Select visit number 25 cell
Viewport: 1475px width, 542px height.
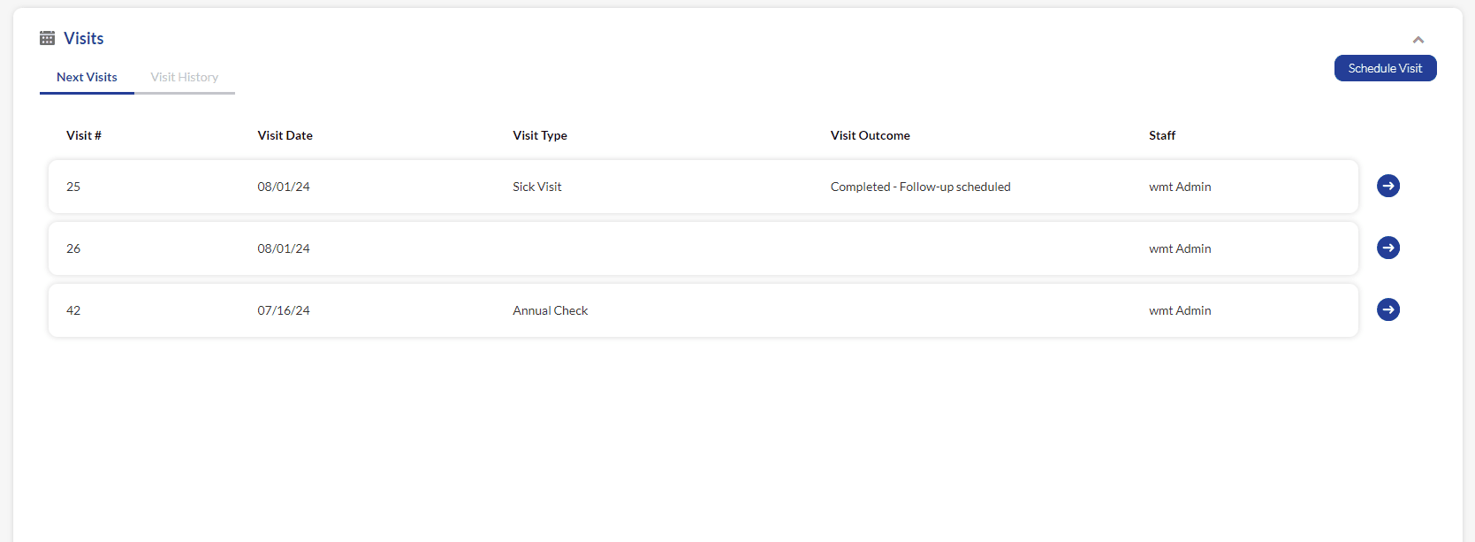tap(73, 187)
